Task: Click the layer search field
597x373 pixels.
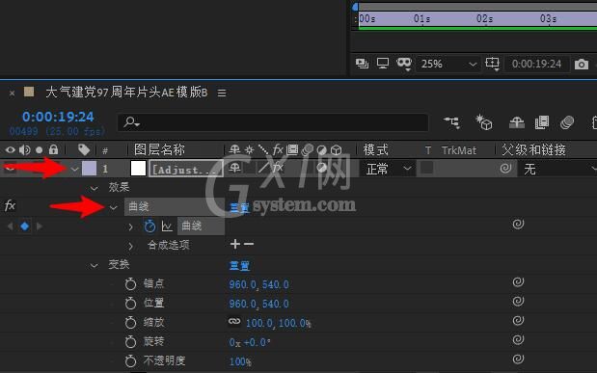Action: 273,122
